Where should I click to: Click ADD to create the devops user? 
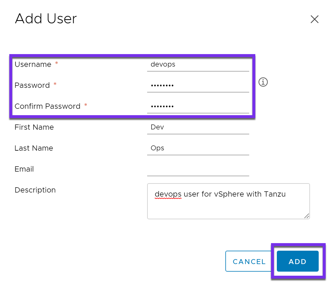pos(297,261)
